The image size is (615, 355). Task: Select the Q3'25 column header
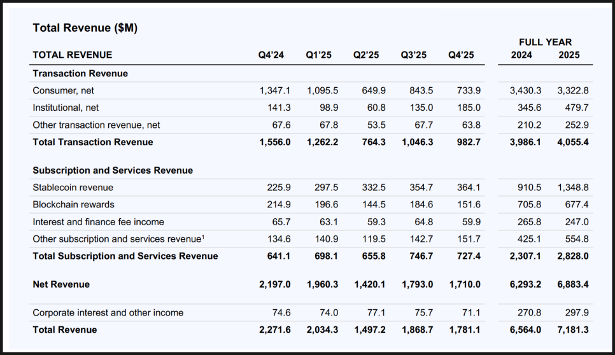[413, 55]
